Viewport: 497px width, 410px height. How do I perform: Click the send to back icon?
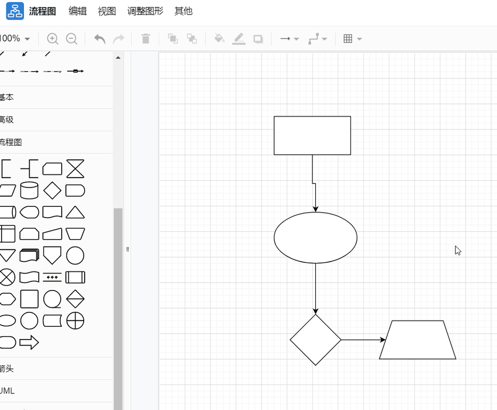tap(191, 39)
